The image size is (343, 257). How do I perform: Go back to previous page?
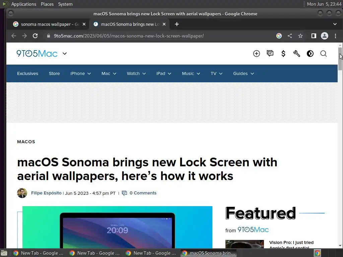pyautogui.click(x=13, y=36)
